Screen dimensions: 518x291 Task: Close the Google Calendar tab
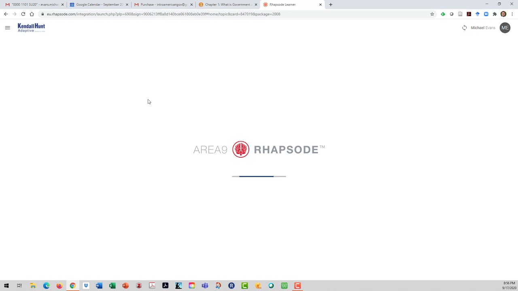click(x=127, y=4)
